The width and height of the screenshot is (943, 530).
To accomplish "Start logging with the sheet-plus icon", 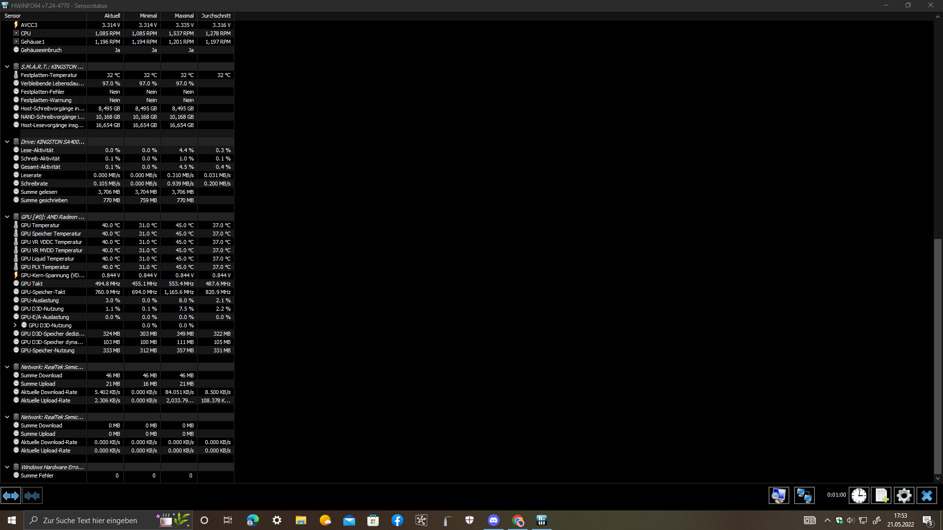I will pyautogui.click(x=881, y=496).
